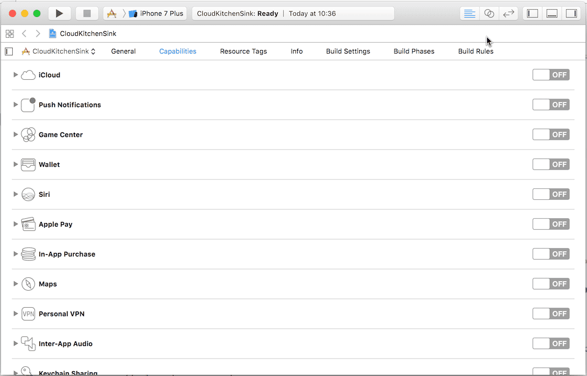The height and width of the screenshot is (376, 587).
Task: Click the Maps compass icon
Action: [x=28, y=284]
